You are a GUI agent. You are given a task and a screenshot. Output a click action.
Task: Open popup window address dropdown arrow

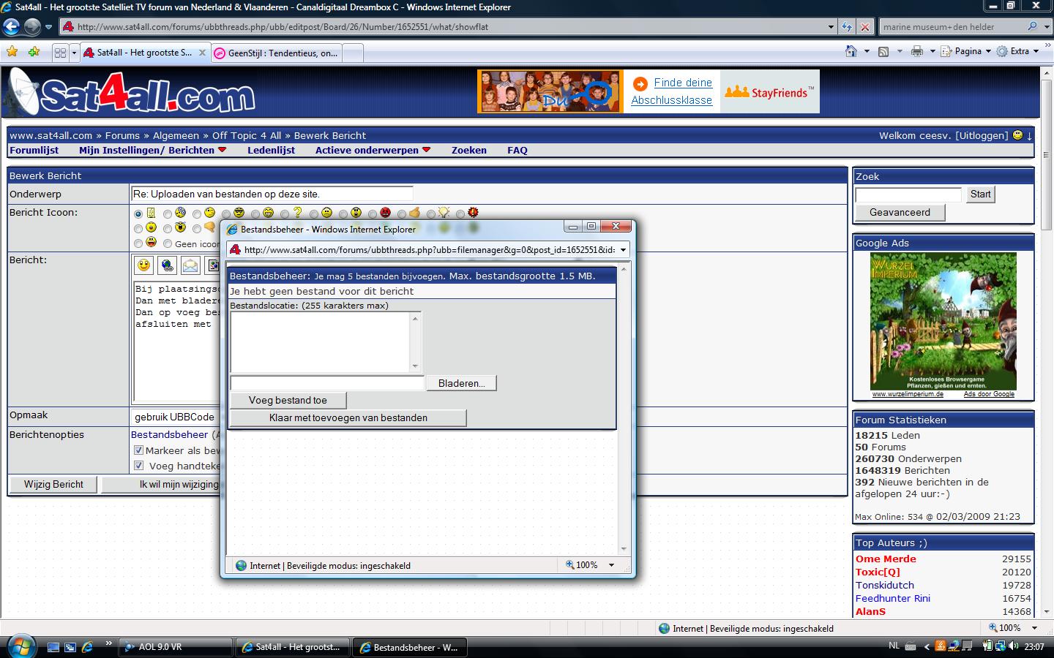[x=623, y=250]
